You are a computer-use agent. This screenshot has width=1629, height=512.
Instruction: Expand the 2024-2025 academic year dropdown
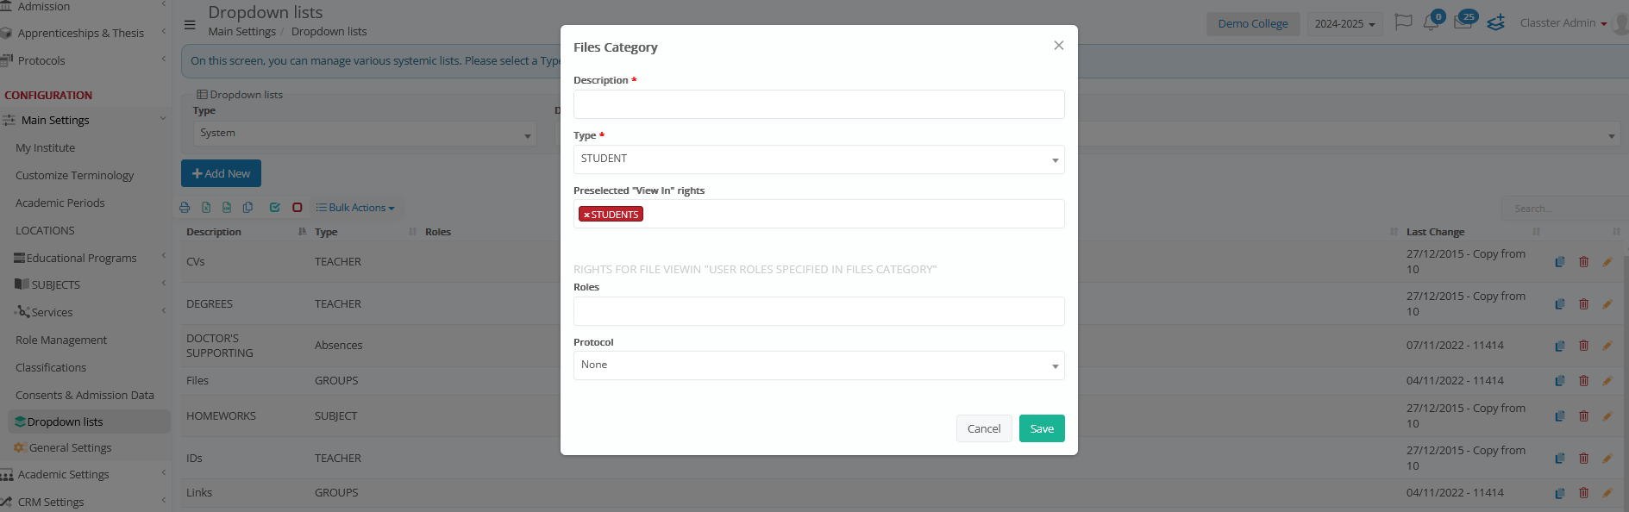[x=1344, y=24]
